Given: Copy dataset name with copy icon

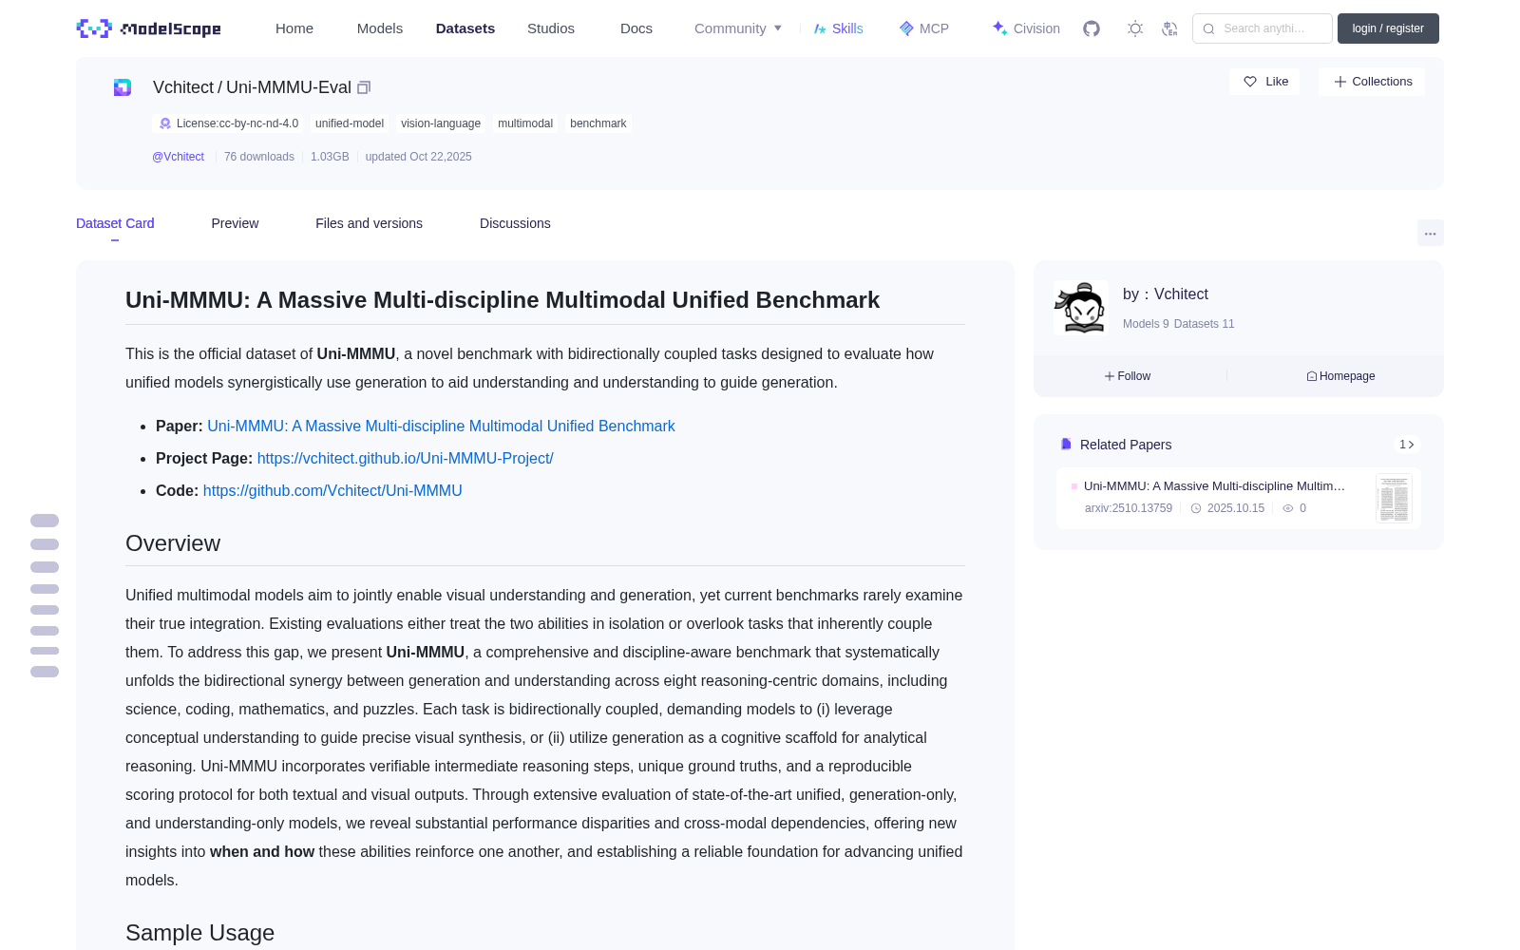Looking at the screenshot, I should pyautogui.click(x=364, y=87).
